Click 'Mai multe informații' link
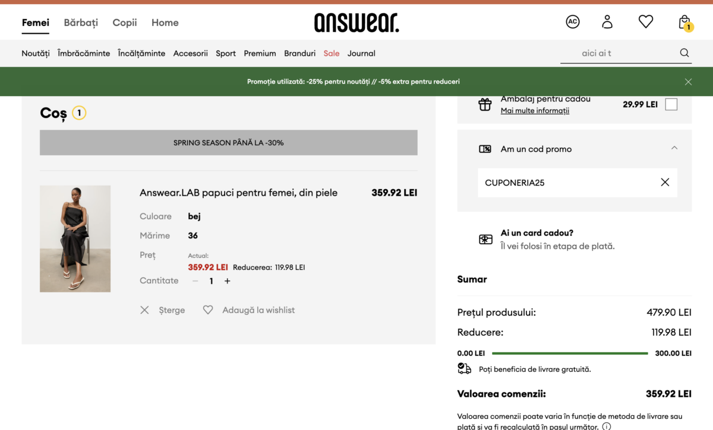Image resolution: width=713 pixels, height=430 pixels. pyautogui.click(x=535, y=111)
